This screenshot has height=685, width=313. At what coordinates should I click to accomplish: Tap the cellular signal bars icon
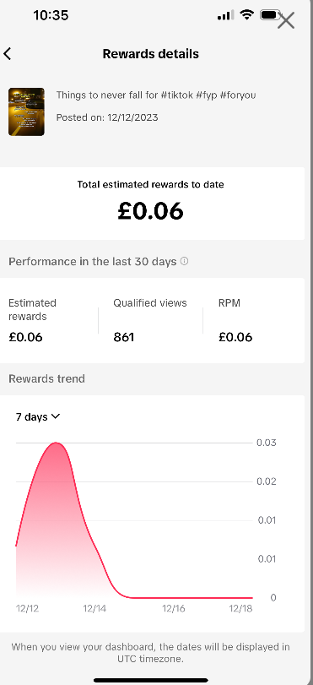225,16
